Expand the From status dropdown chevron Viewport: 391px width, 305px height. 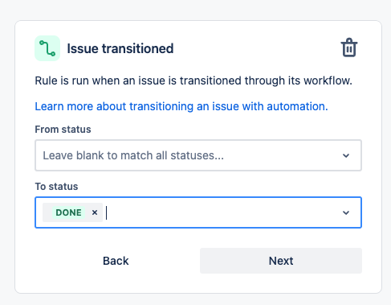click(x=346, y=155)
